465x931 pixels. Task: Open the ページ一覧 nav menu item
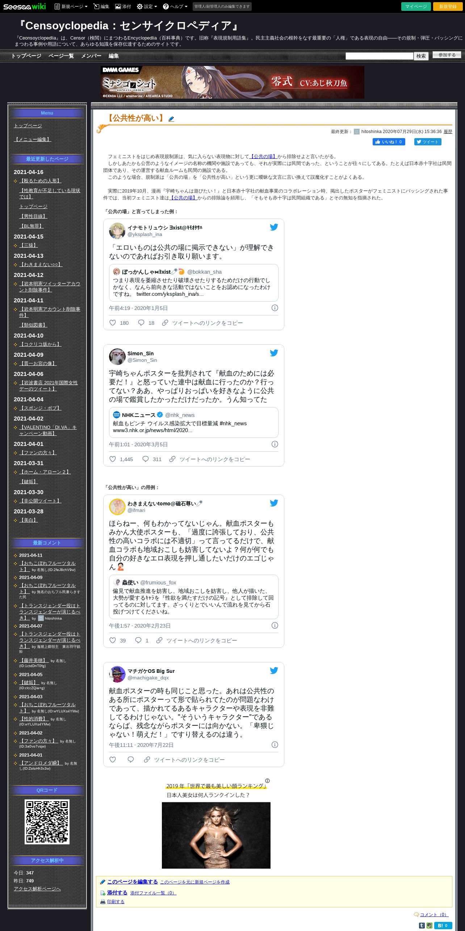click(61, 56)
